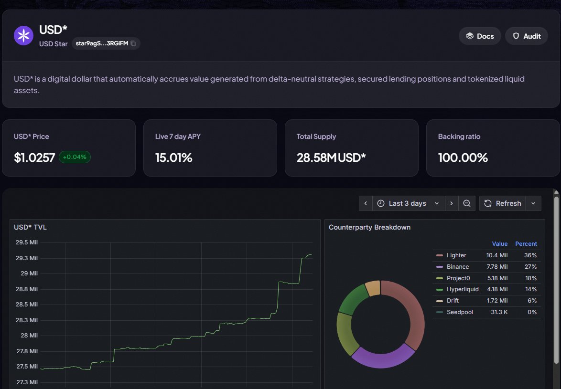Open the Docs page
561x389 pixels.
[480, 36]
